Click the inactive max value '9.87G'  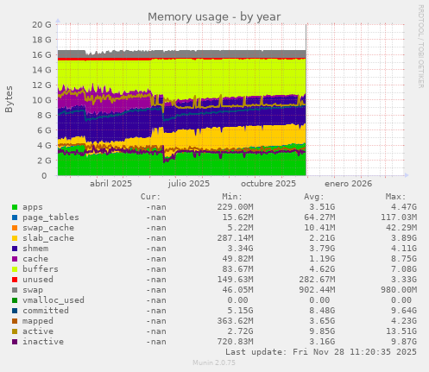point(404,342)
